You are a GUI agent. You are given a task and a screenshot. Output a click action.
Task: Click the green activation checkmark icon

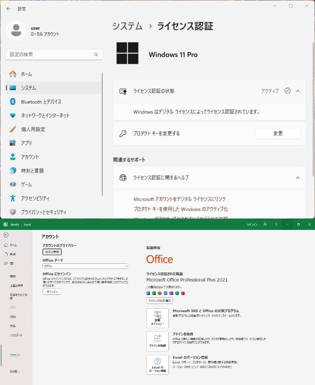click(x=287, y=91)
